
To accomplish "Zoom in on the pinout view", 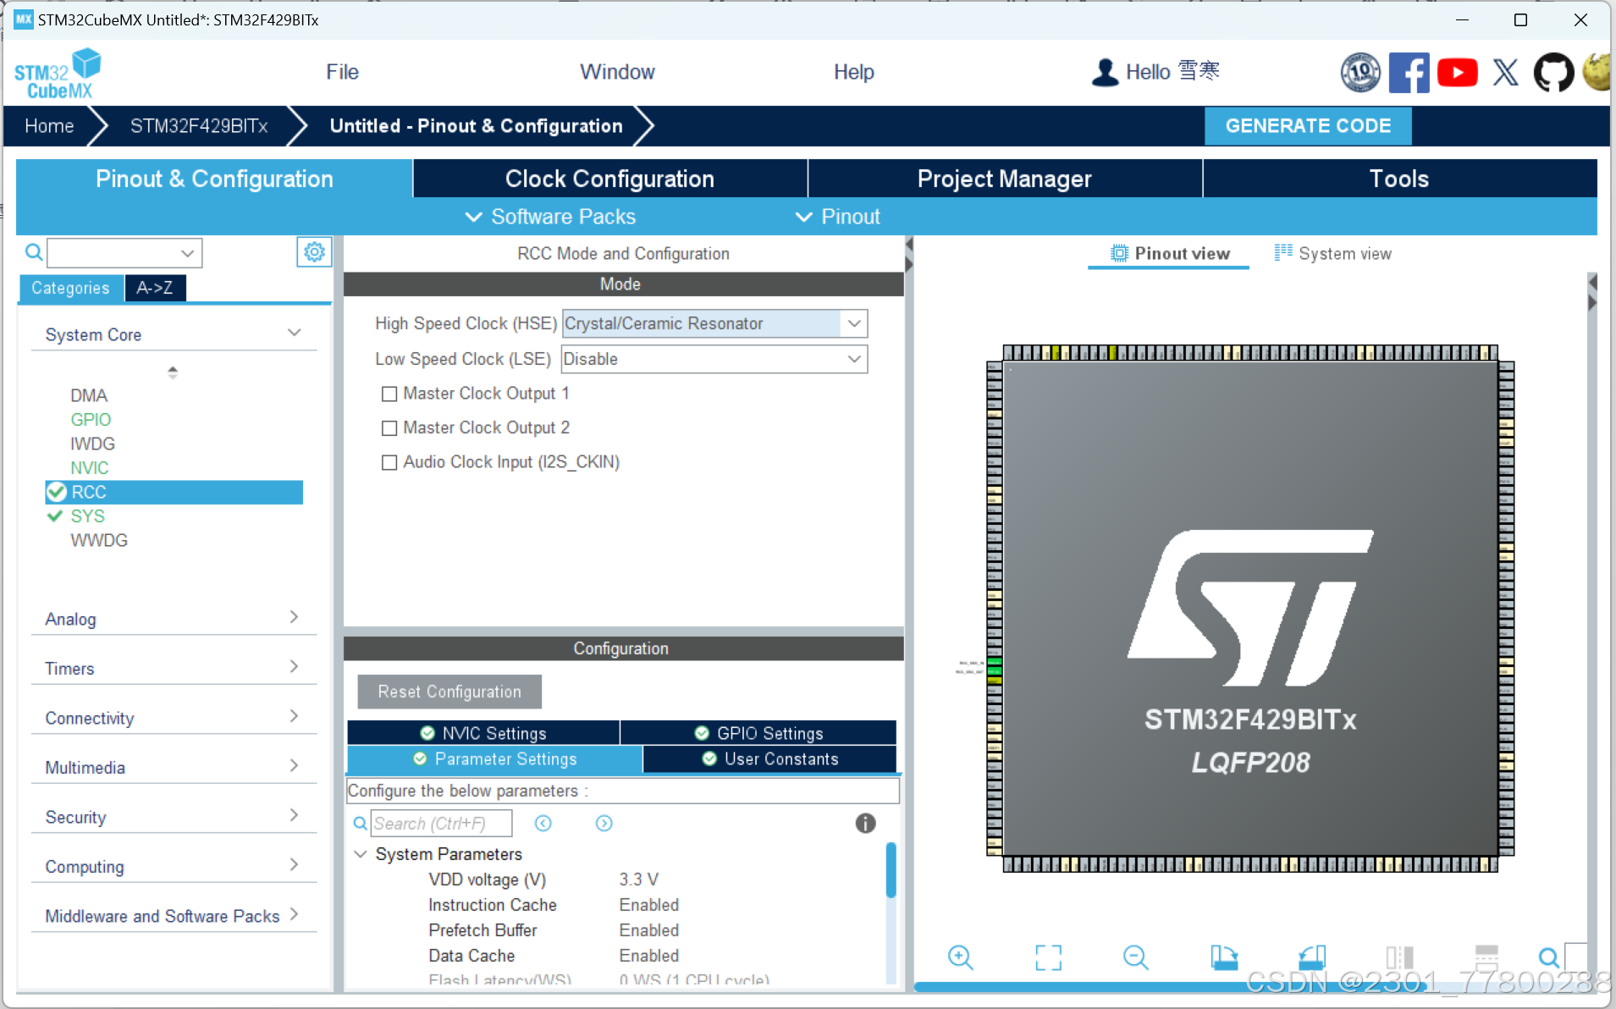I will pyautogui.click(x=960, y=957).
